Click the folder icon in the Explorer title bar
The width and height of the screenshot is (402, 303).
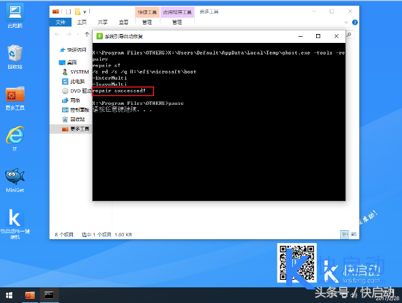[x=56, y=12]
